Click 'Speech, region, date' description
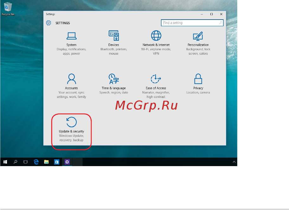The height and width of the screenshot is (210, 289). pos(114,93)
